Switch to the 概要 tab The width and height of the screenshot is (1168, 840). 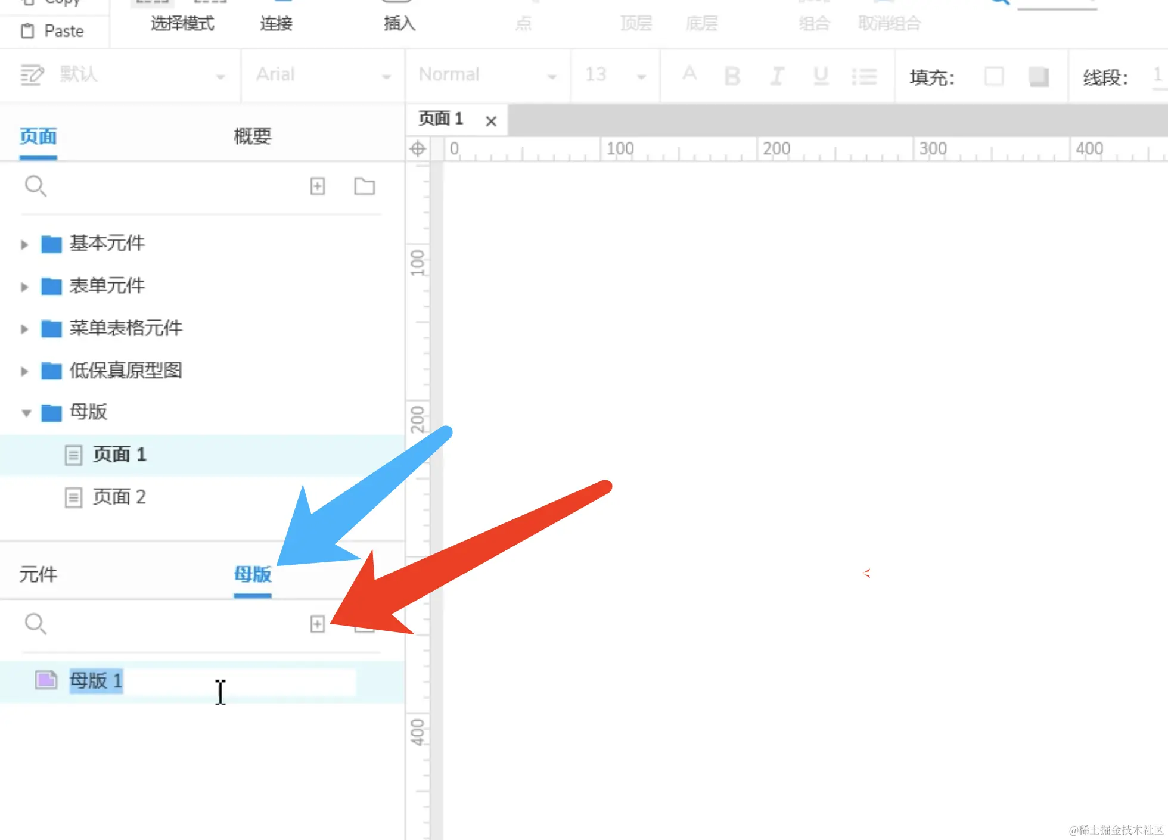coord(252,136)
